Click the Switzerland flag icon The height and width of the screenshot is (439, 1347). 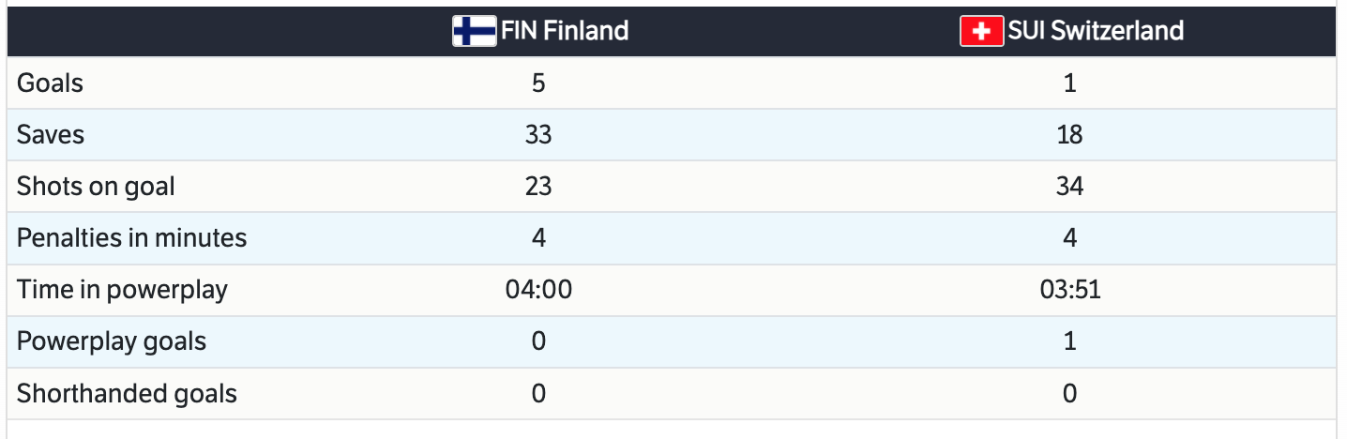tap(981, 31)
